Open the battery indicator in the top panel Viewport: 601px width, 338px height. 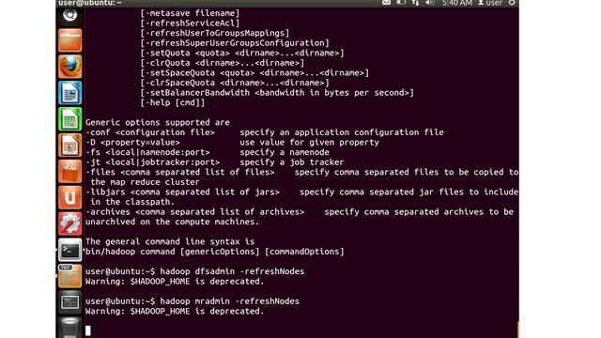[401, 3]
